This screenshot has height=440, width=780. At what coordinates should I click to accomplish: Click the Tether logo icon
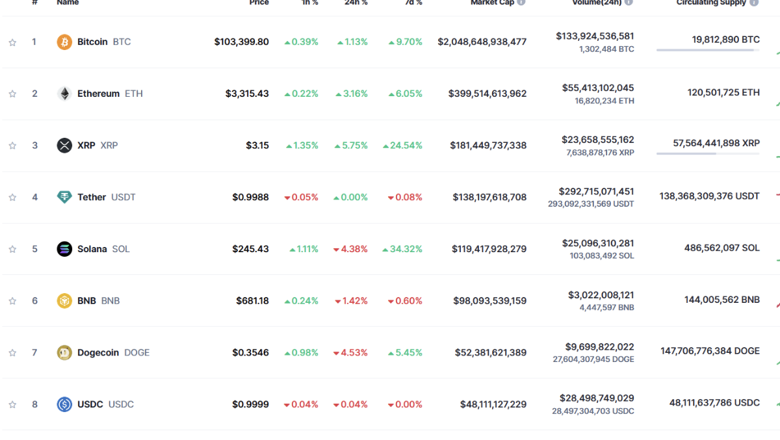[x=64, y=197]
